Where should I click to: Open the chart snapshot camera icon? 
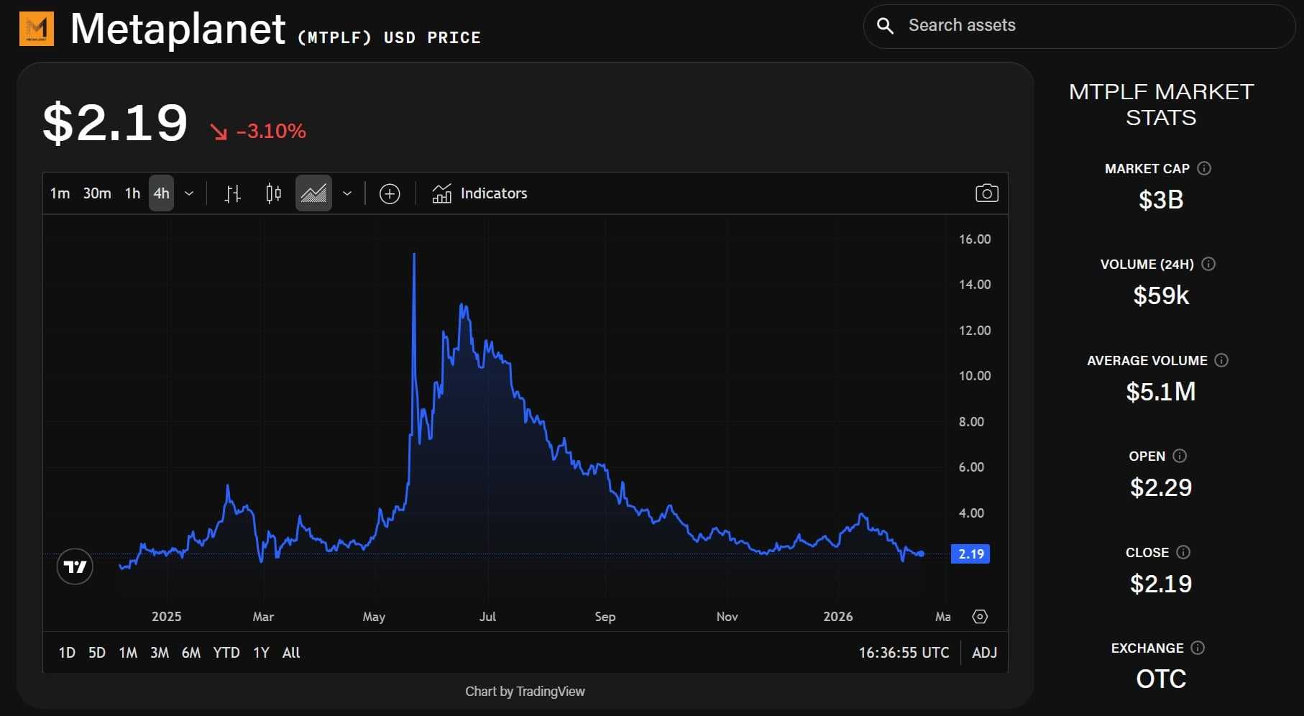(x=986, y=193)
